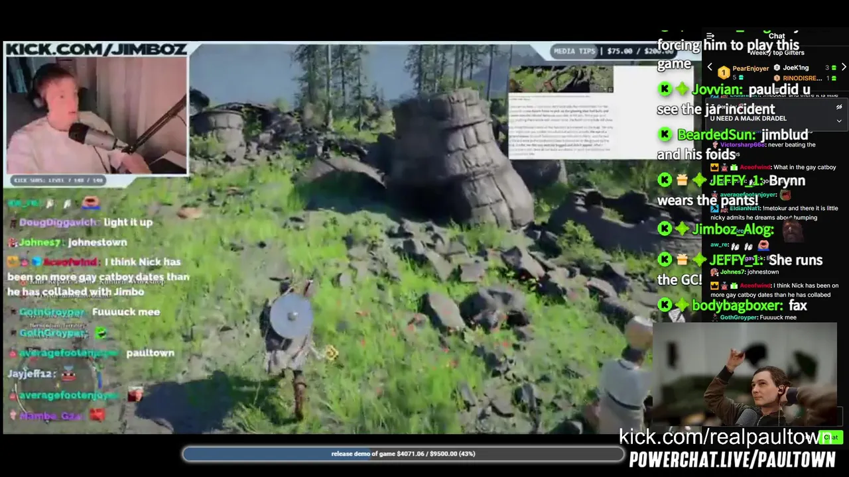The height and width of the screenshot is (477, 849).
Task: Click gift icon under PearEnjoyer's name
Action: [742, 78]
